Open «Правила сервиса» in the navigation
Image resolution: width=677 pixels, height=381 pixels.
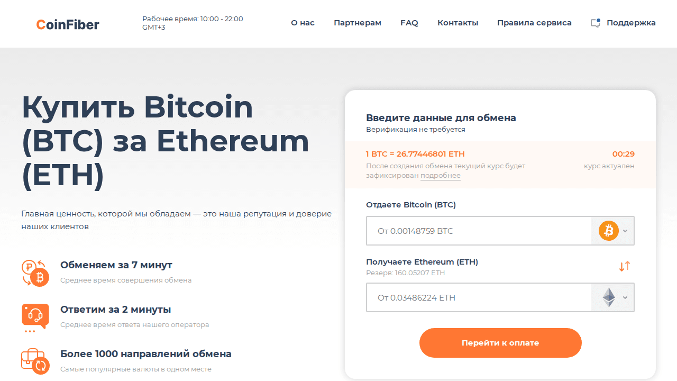[534, 23]
